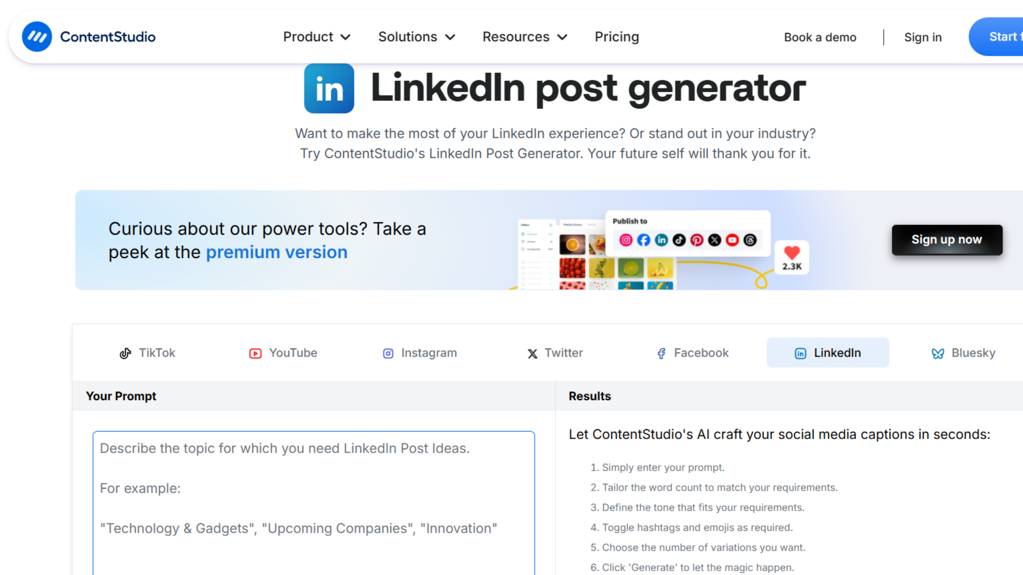
Task: Click inside the prompt description text area
Action: point(314,496)
